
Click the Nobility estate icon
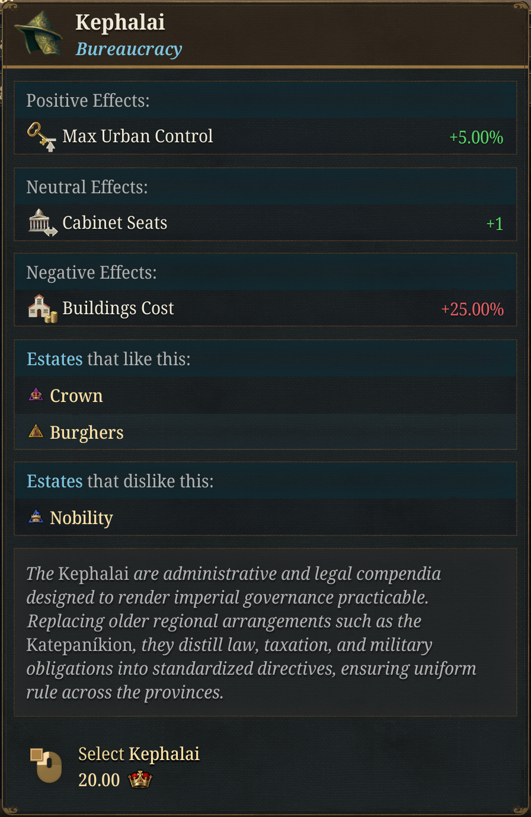[x=36, y=517]
